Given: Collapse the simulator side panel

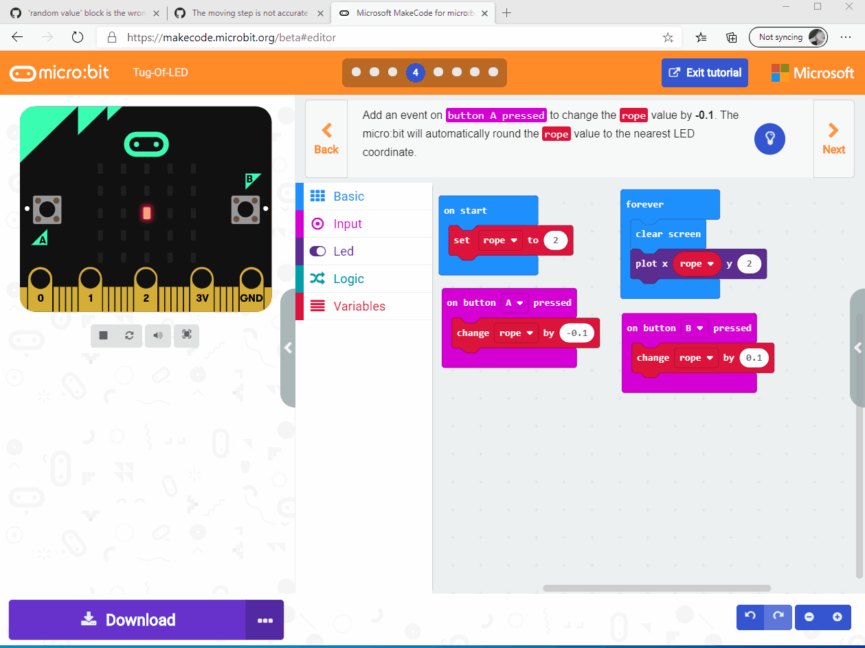Looking at the screenshot, I should pos(288,348).
